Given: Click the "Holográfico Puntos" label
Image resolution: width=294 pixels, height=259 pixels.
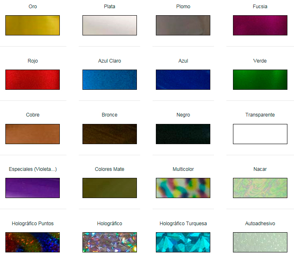Looking at the screenshot, I should pyautogui.click(x=33, y=224).
